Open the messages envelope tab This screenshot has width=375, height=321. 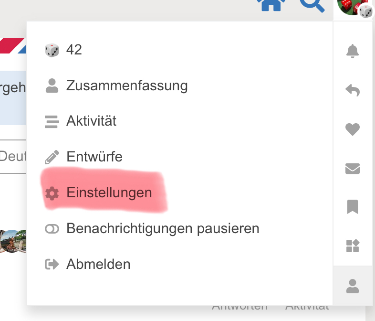pyautogui.click(x=353, y=168)
